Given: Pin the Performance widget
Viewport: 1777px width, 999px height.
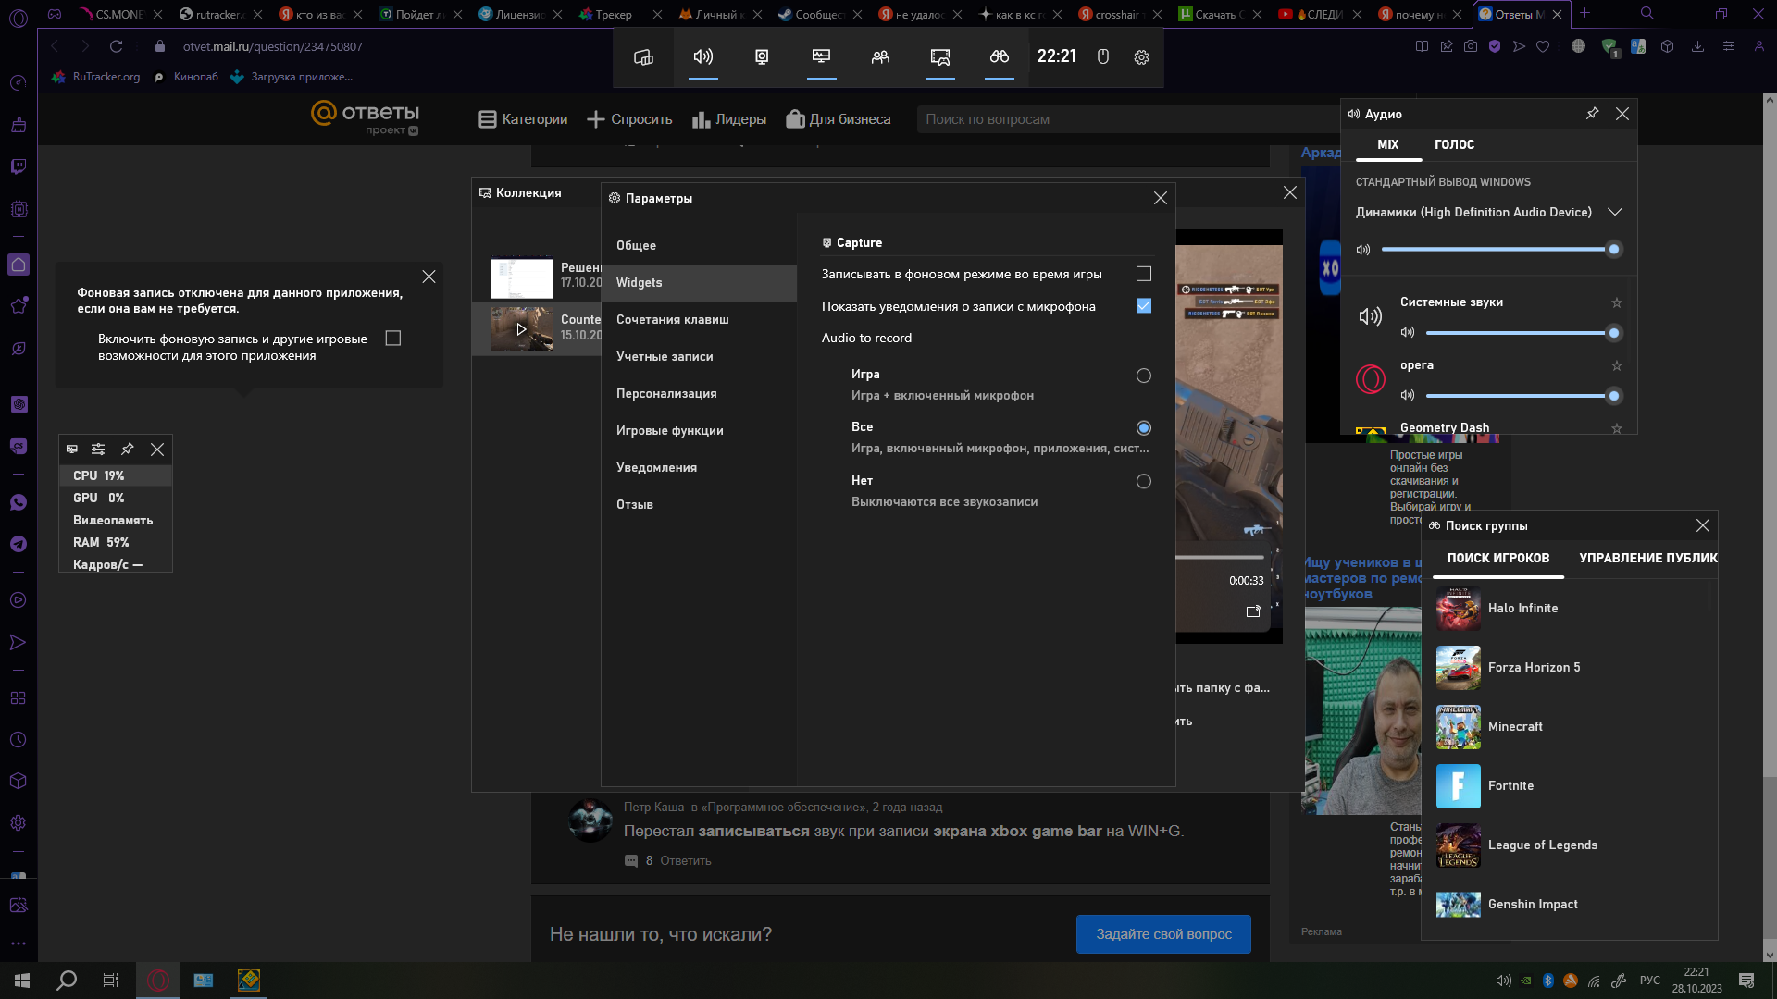Looking at the screenshot, I should (128, 450).
